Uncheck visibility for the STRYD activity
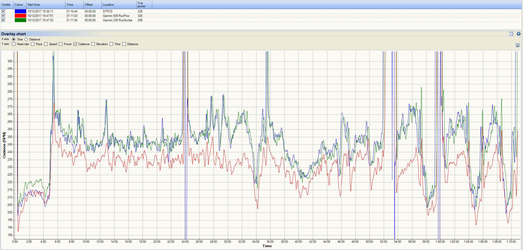Screen dimensions: 523x250 click(3, 11)
